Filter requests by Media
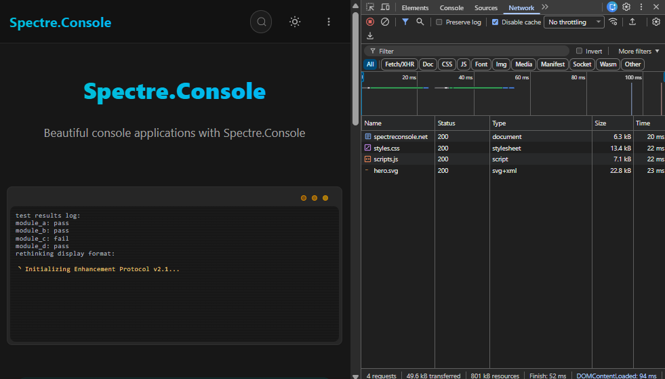The width and height of the screenshot is (665, 379). (524, 64)
